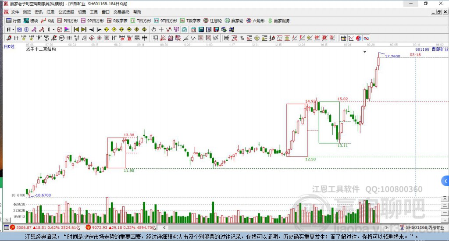Click the angle trend line tool
The image size is (449, 241).
coord(185,38)
